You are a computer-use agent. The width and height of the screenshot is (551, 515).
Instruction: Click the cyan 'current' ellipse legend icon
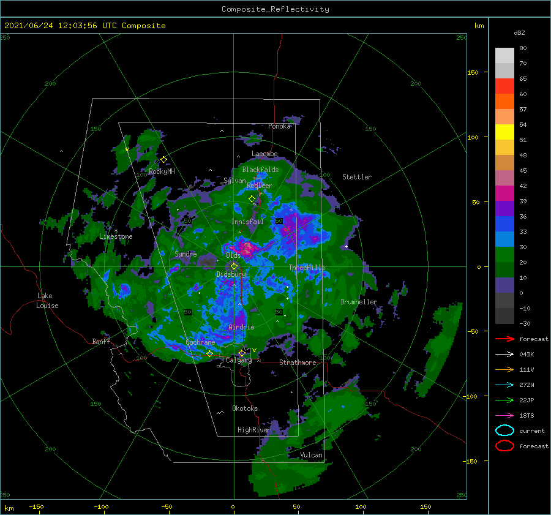coord(504,430)
